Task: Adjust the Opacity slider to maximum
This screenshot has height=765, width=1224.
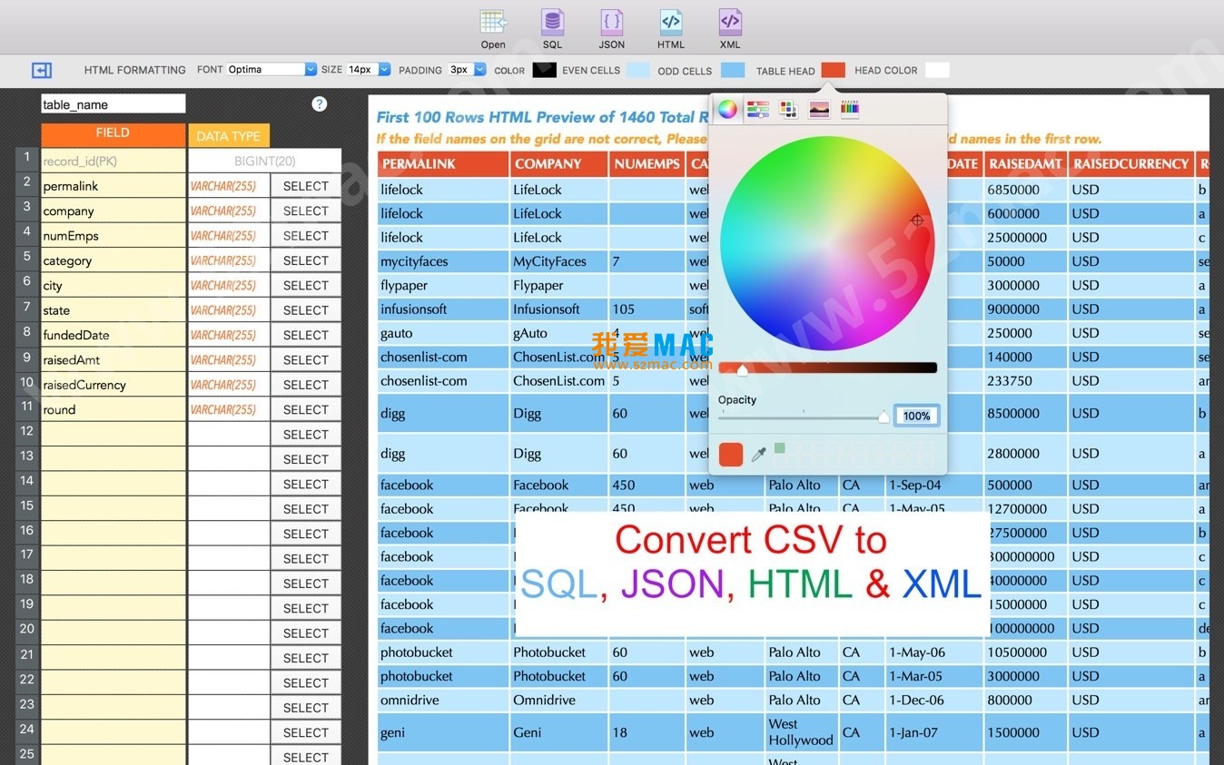Action: pyautogui.click(x=883, y=417)
